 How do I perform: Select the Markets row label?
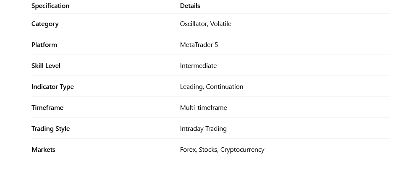43,150
